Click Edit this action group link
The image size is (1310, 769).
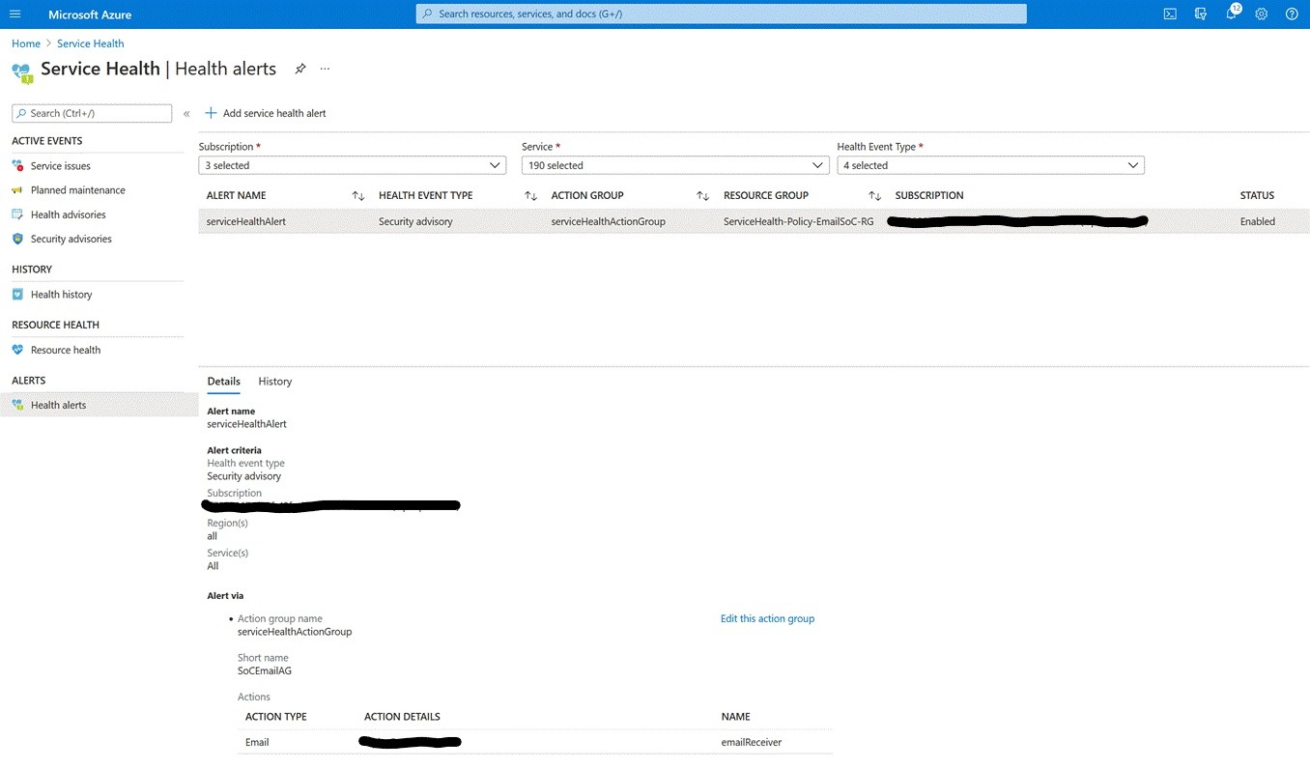pyautogui.click(x=767, y=618)
